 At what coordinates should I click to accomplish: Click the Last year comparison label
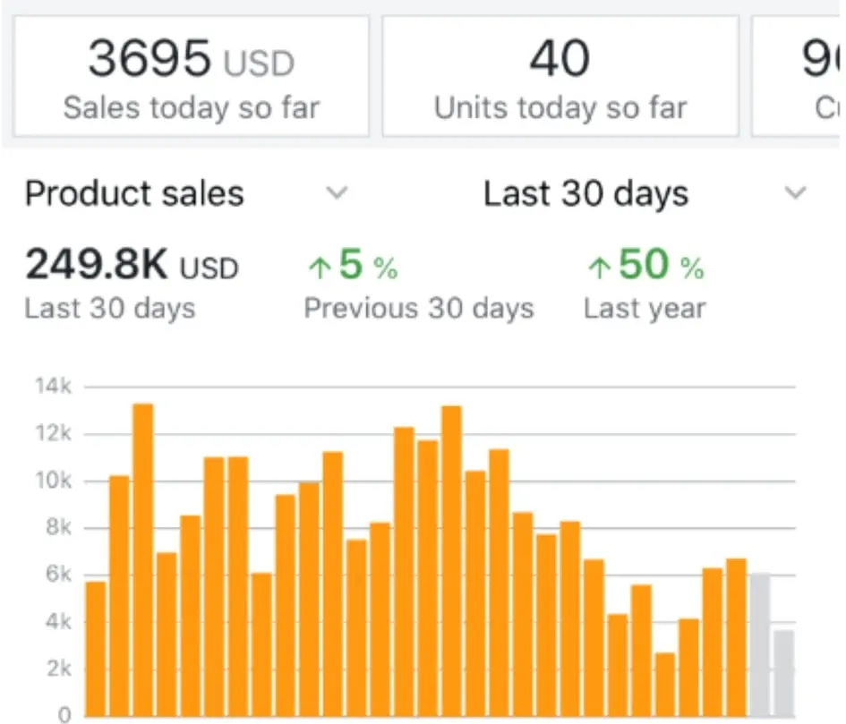[645, 309]
